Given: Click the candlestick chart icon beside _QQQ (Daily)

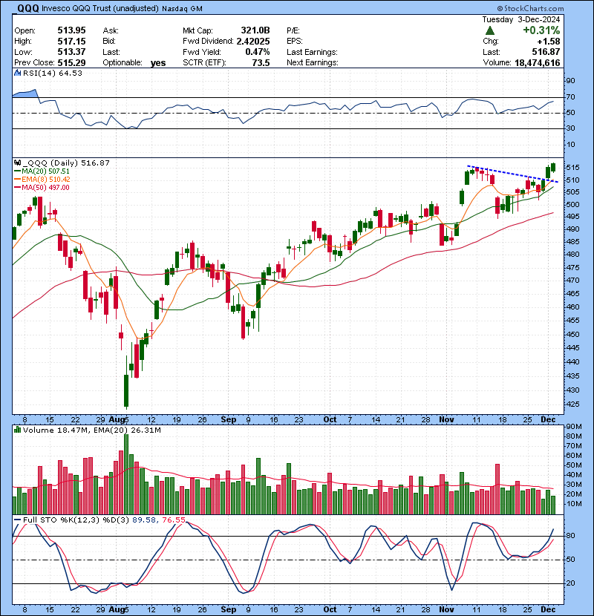Looking at the screenshot, I should [16, 164].
